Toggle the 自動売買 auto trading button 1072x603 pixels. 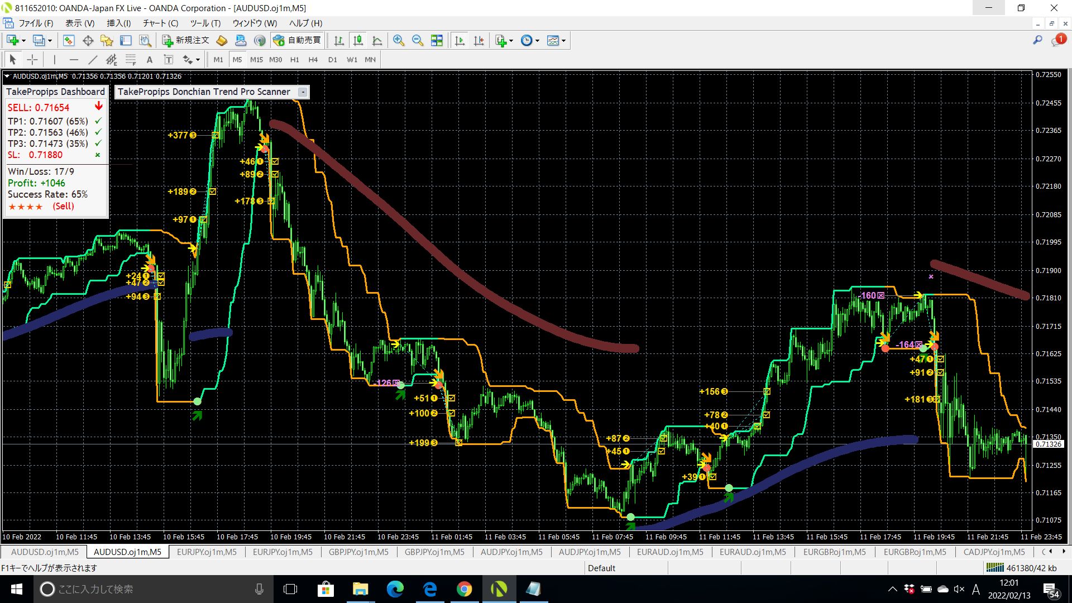tap(297, 40)
